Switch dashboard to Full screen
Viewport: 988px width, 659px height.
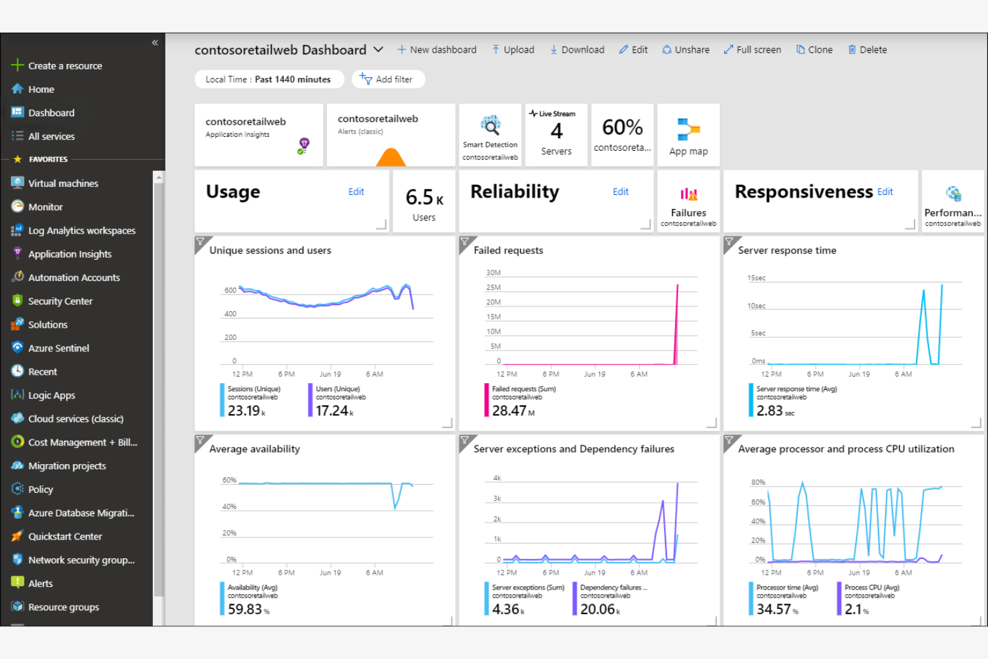pyautogui.click(x=752, y=49)
